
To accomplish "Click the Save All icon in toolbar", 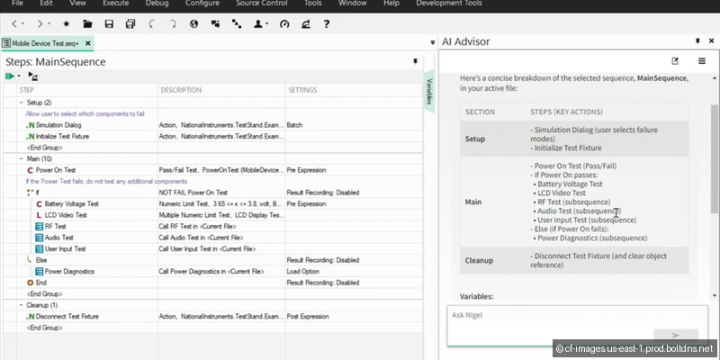I will pos(131,22).
